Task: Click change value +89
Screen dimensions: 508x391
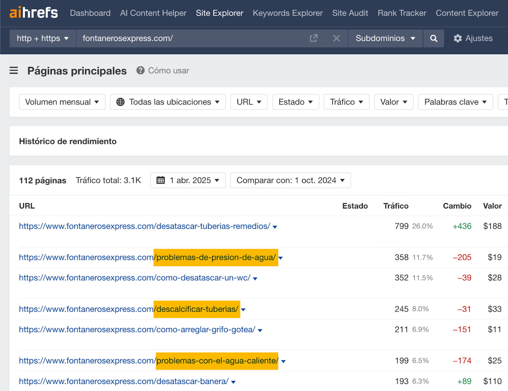Action: [464, 381]
